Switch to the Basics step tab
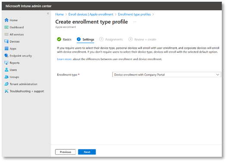Screen dimensions: 227x162 pos(64,39)
